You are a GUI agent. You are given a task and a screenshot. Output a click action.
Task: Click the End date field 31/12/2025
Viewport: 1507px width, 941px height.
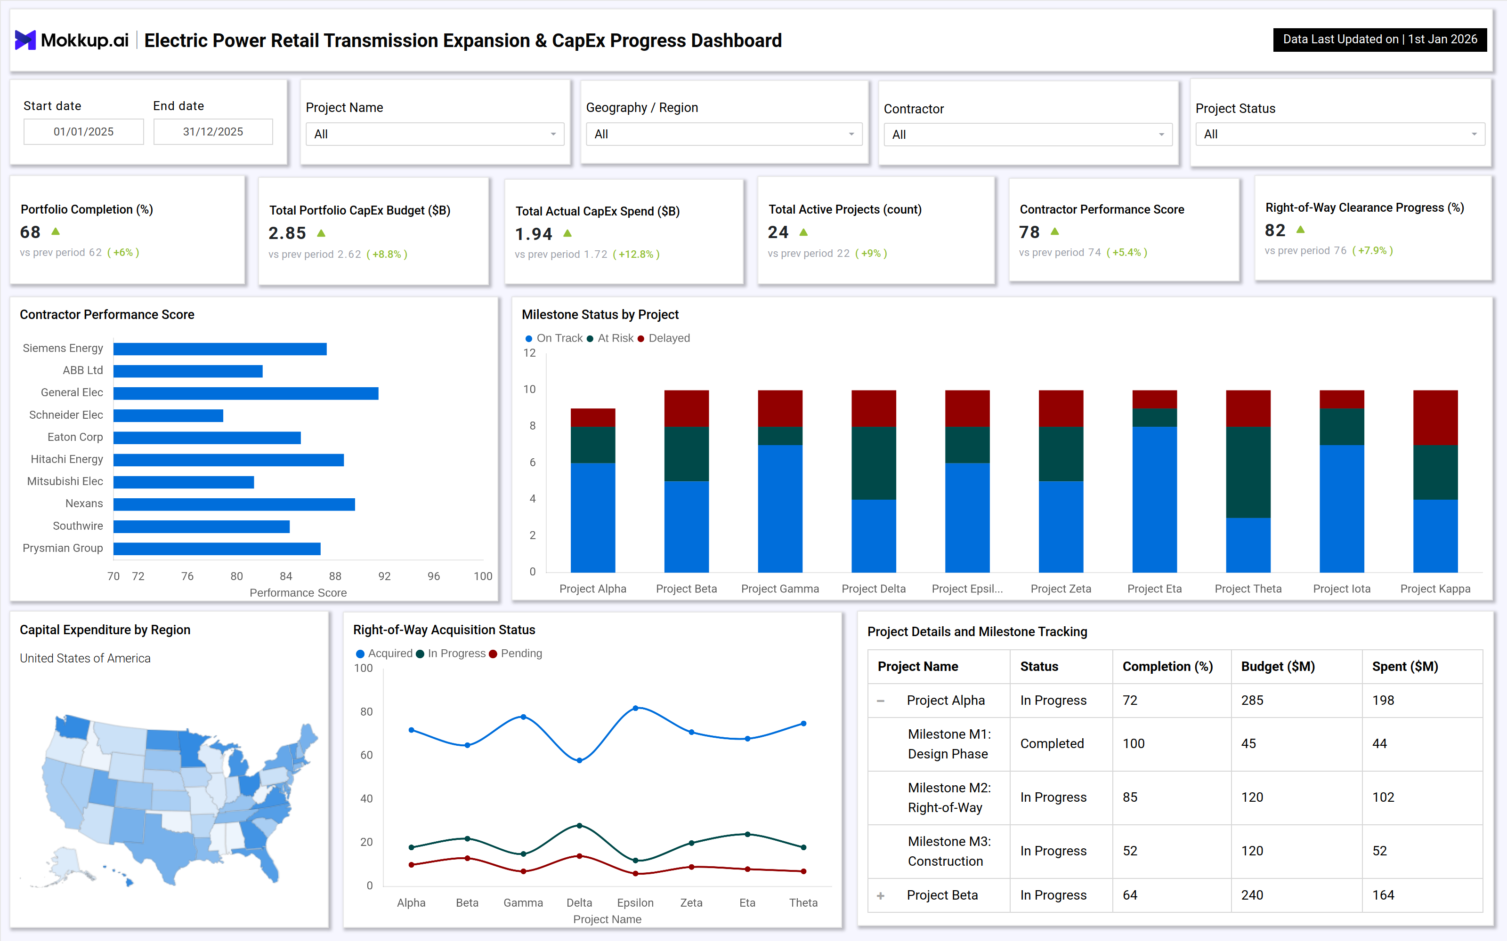[213, 132]
